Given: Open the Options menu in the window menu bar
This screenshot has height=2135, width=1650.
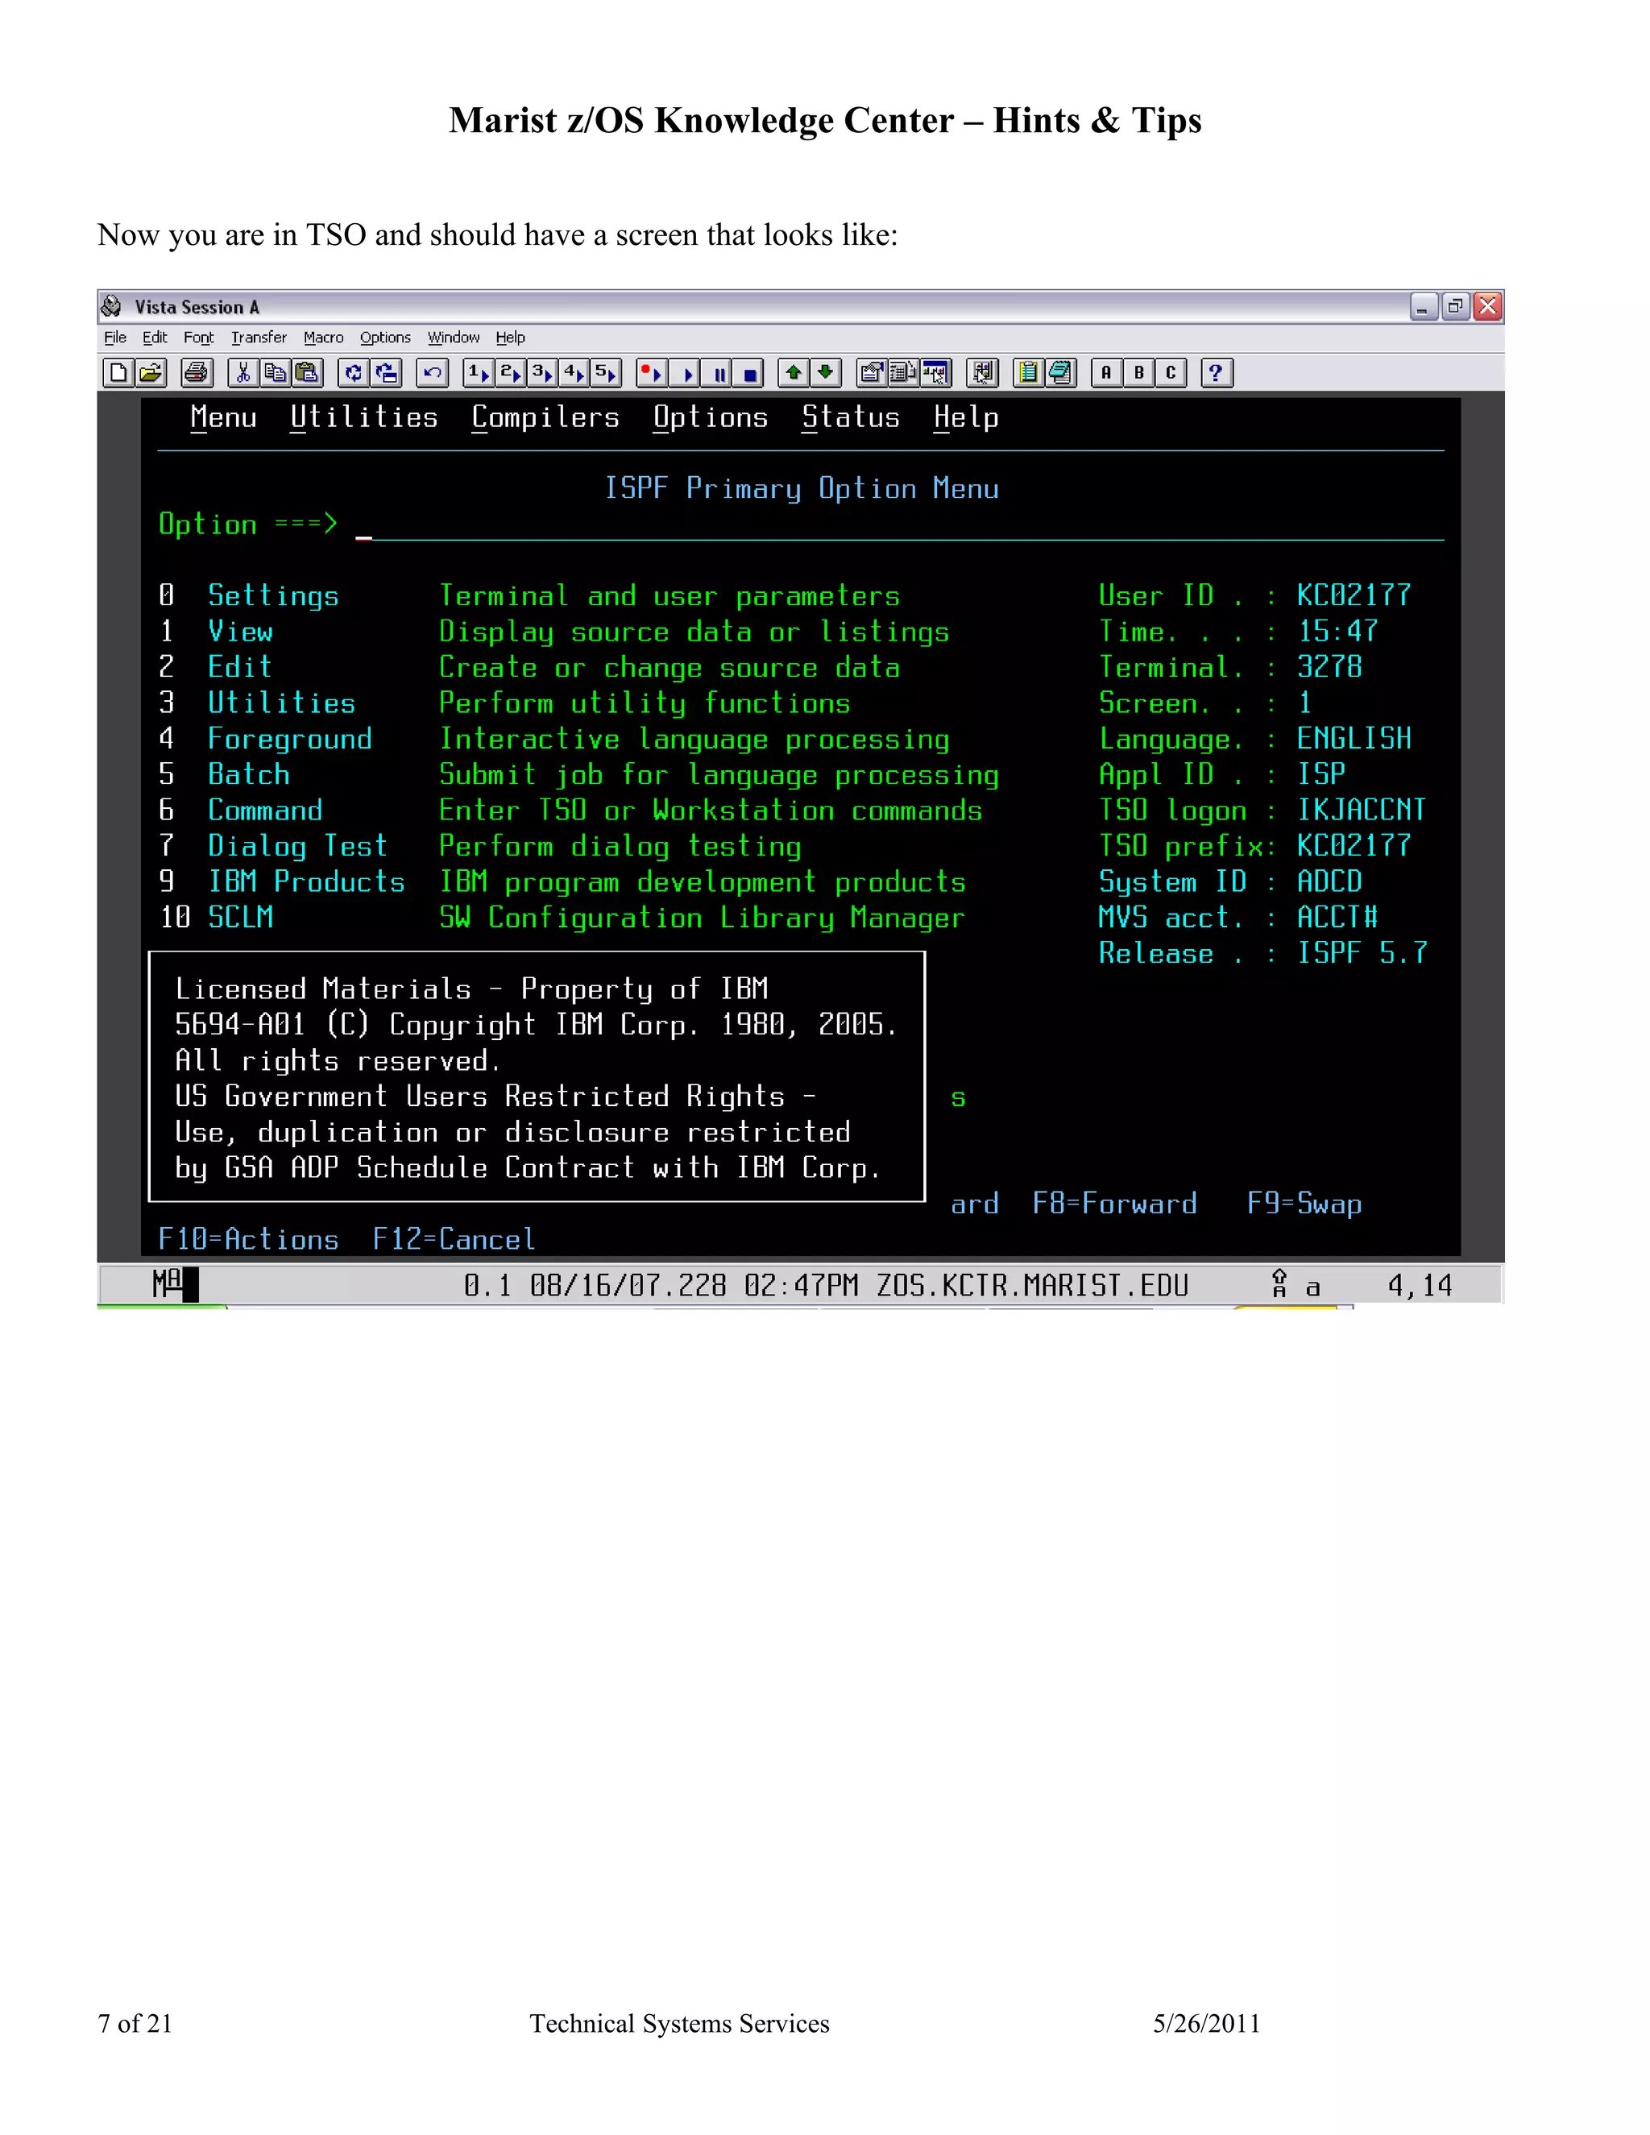Looking at the screenshot, I should pyautogui.click(x=385, y=338).
